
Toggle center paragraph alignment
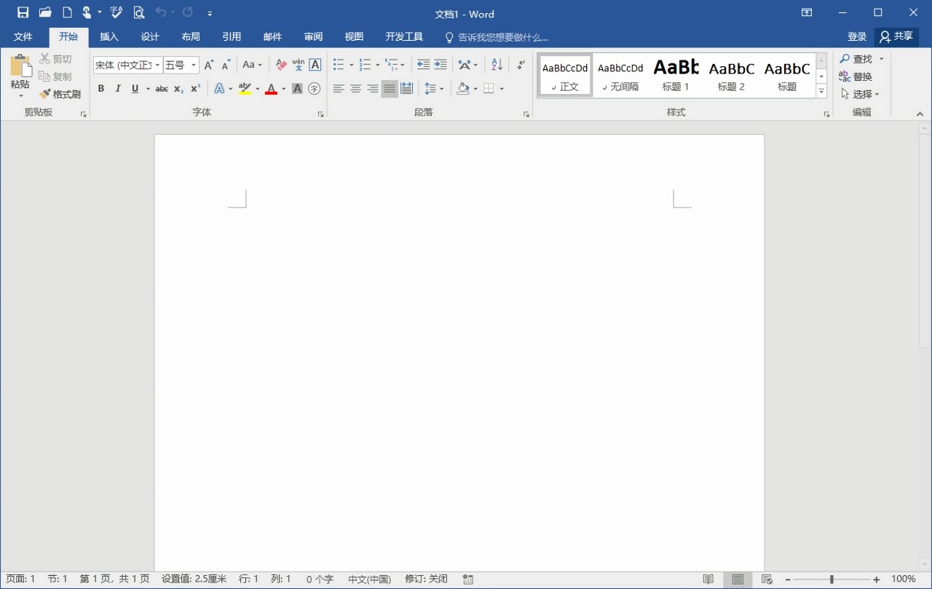pyautogui.click(x=355, y=89)
